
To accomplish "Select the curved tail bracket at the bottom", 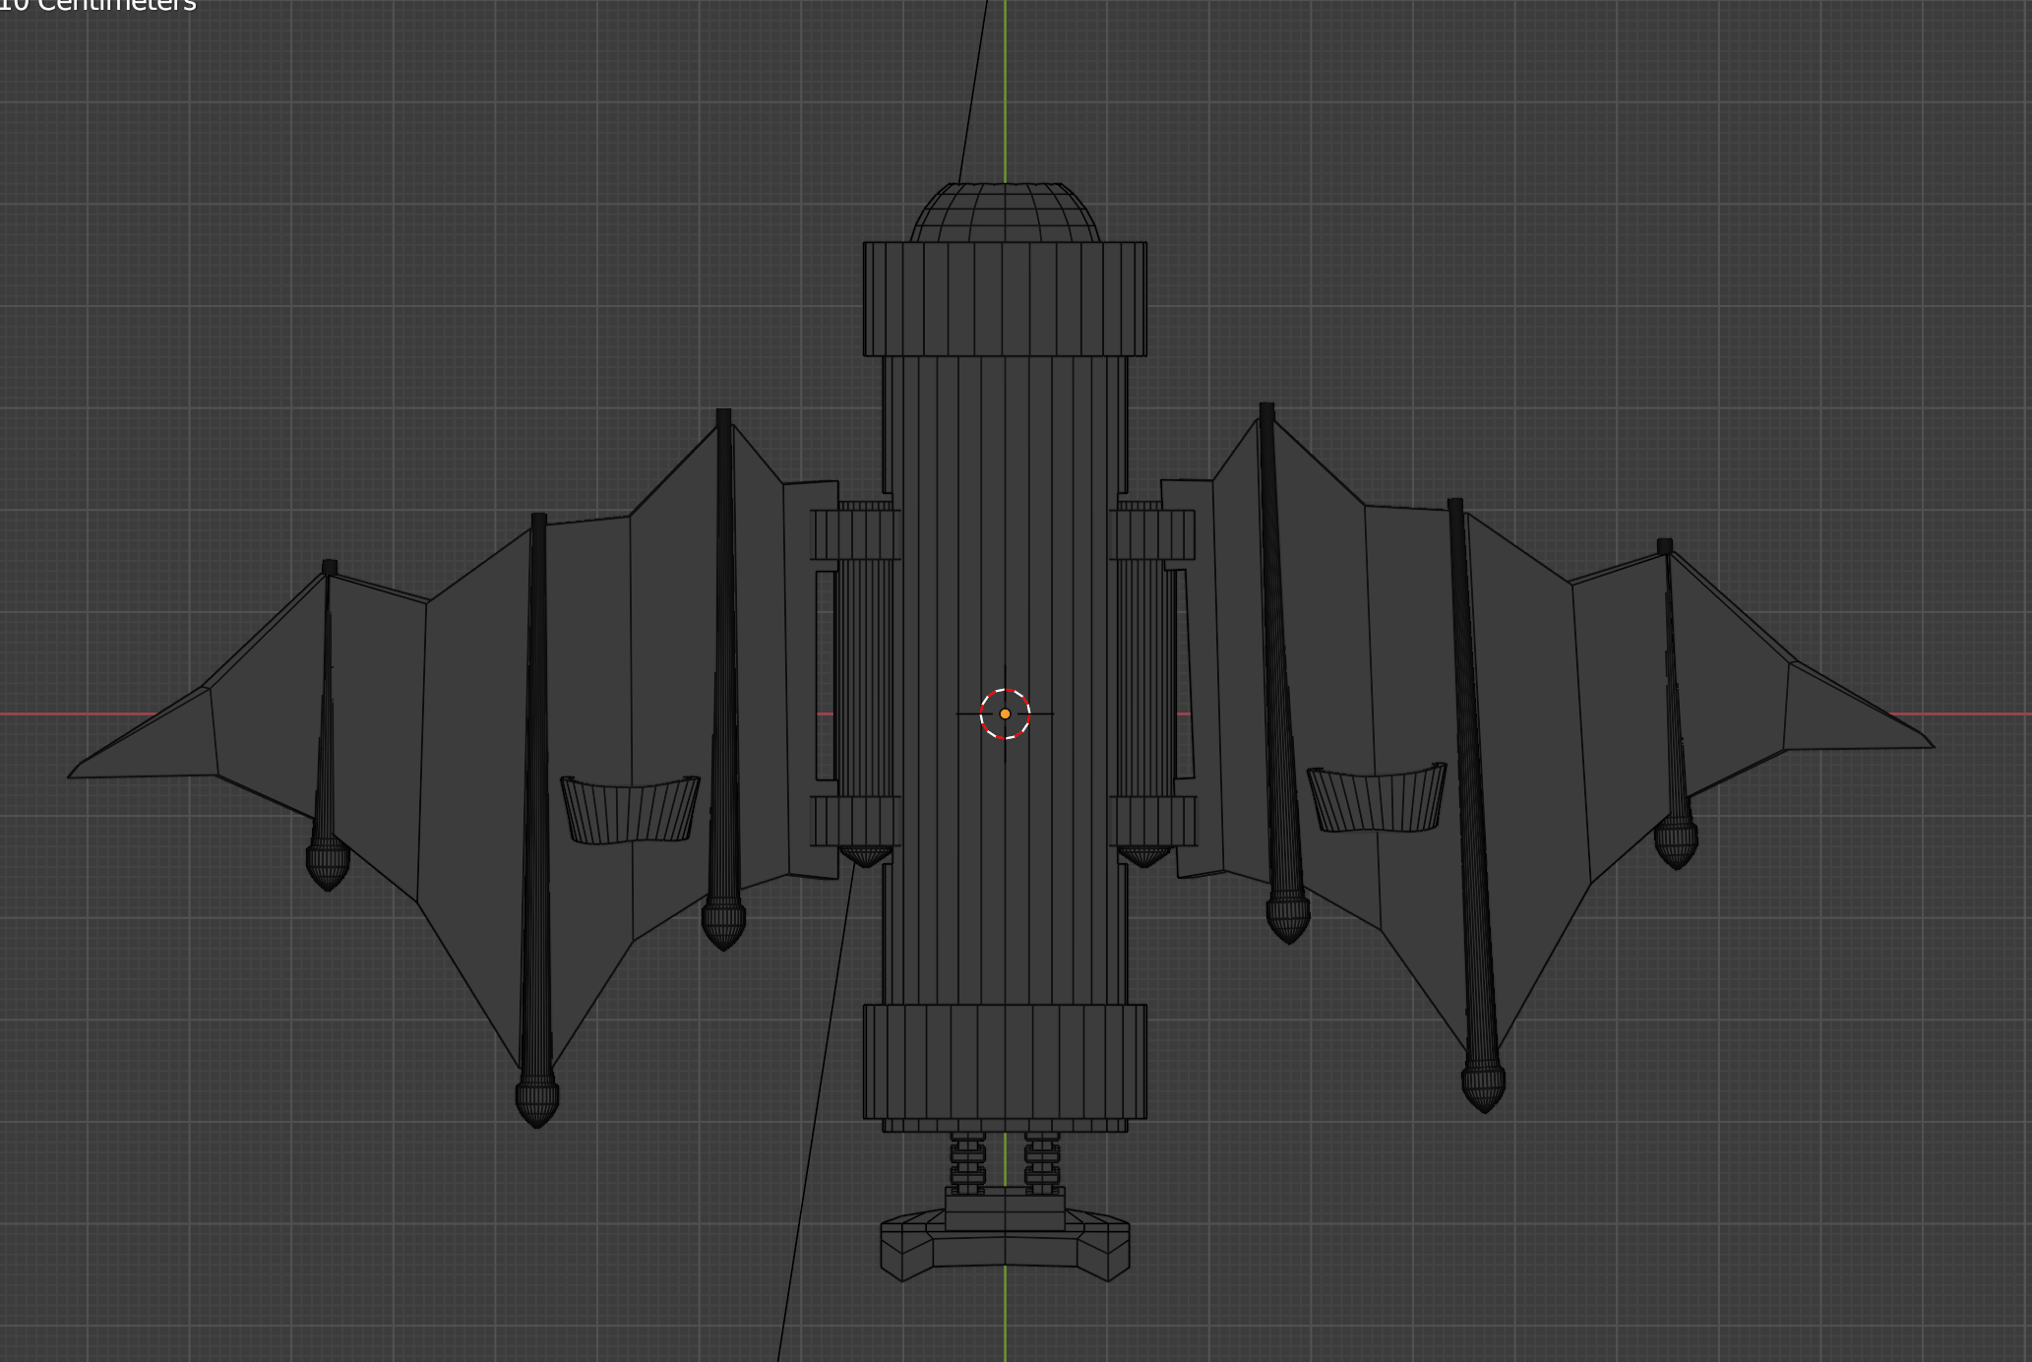I will click(x=1005, y=1250).
